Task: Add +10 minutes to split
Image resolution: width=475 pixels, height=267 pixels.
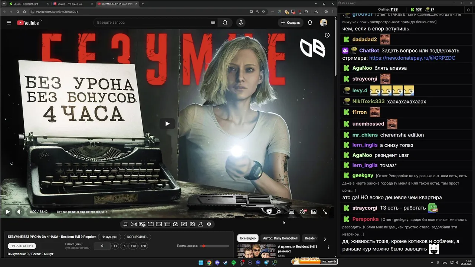Action: 133,246
